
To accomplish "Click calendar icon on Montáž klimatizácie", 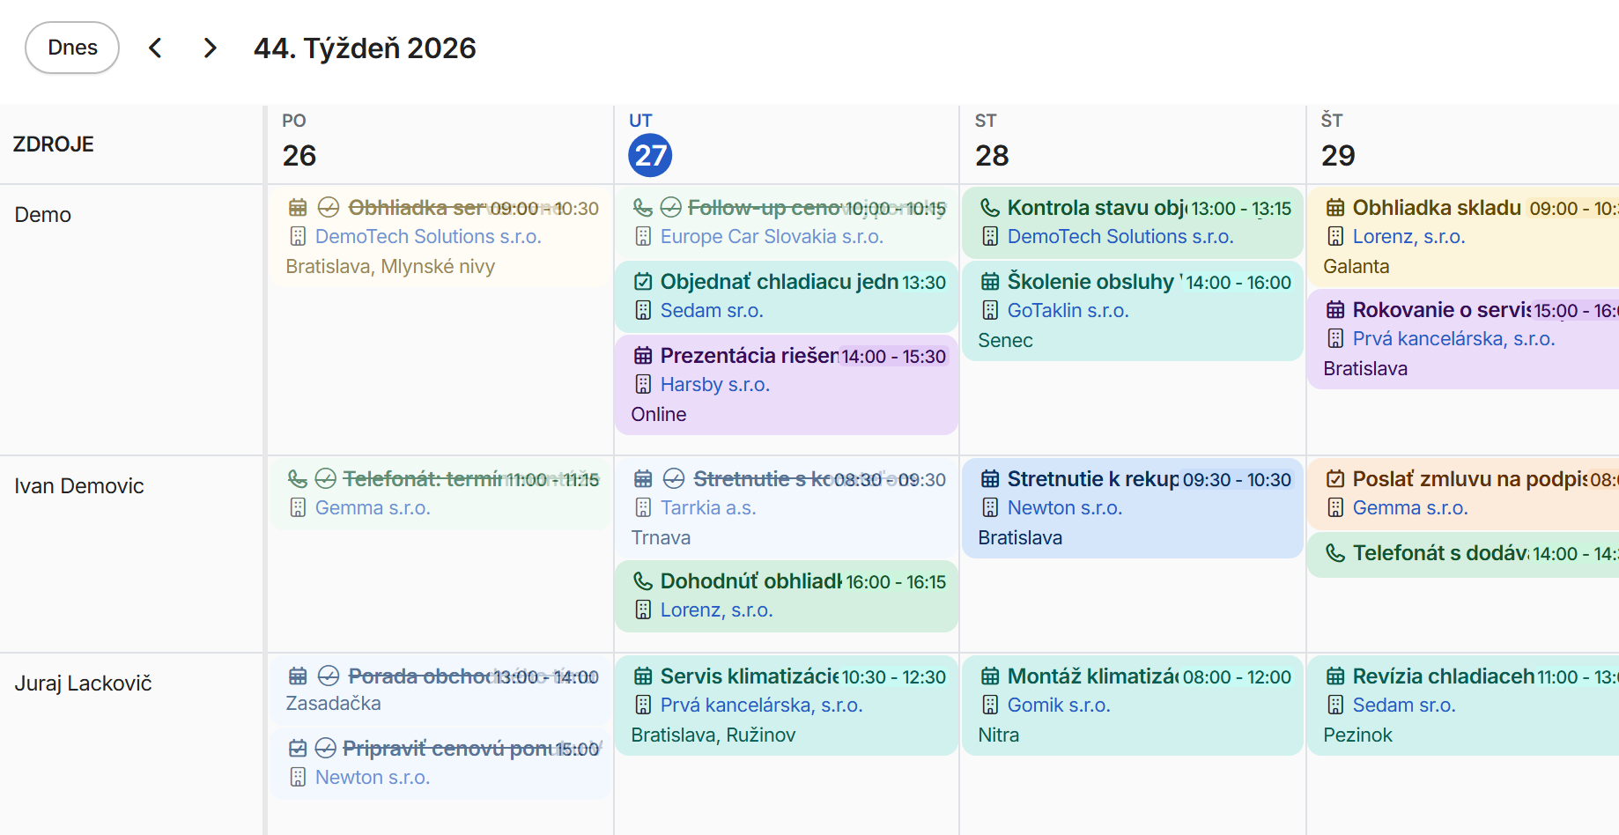I will [990, 676].
